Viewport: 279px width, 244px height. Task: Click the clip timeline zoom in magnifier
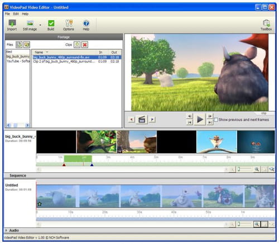[x=257, y=169]
